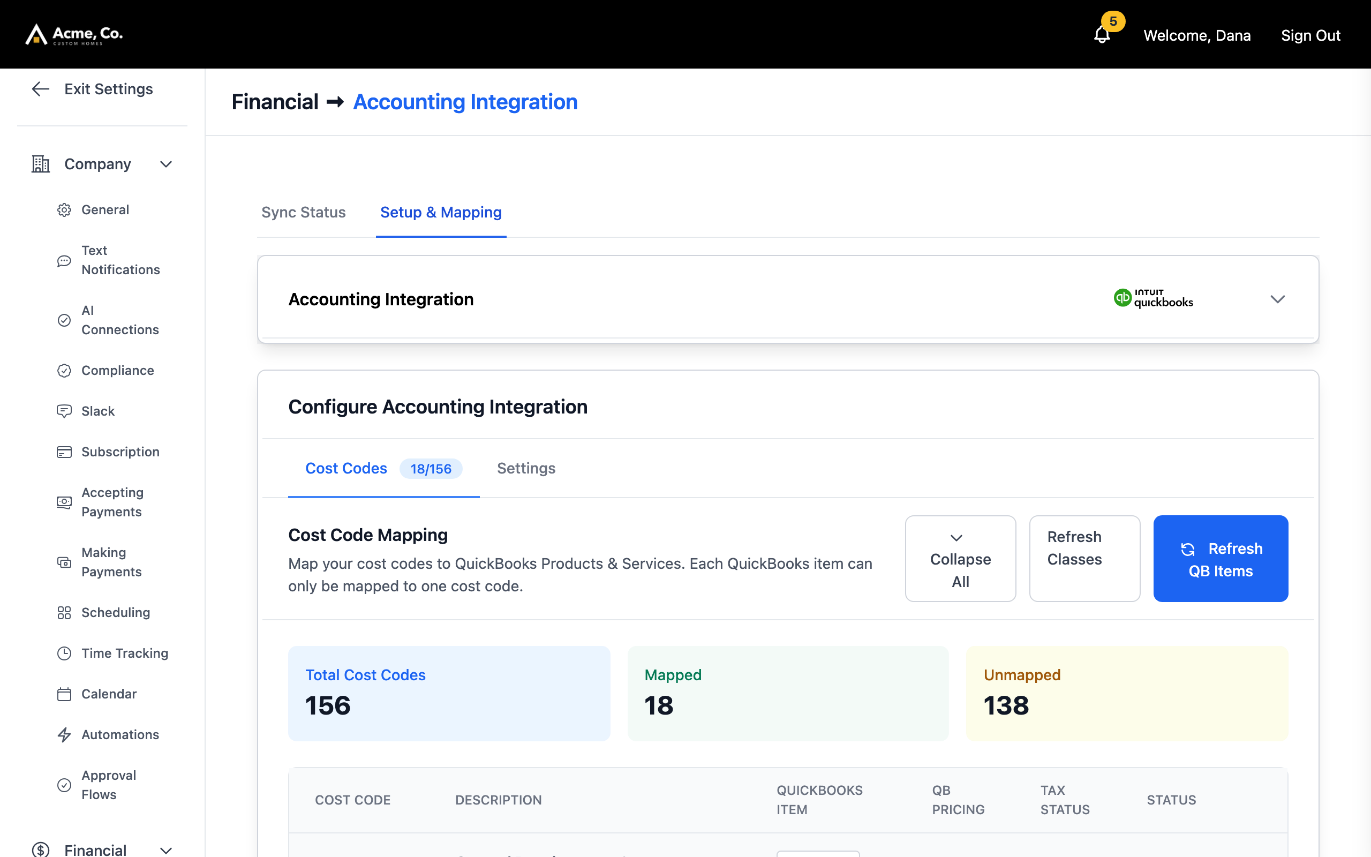Click the Financial breadcrumb text
This screenshot has width=1371, height=857.
[x=275, y=102]
